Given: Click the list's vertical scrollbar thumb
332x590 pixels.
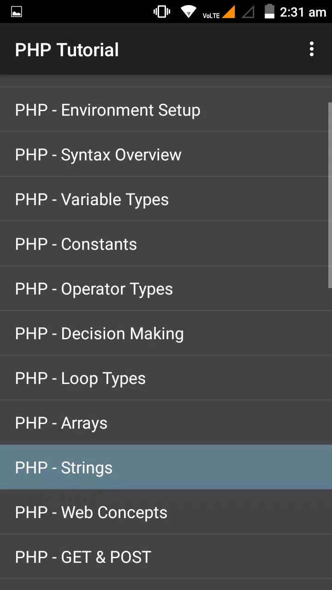Looking at the screenshot, I should tap(330, 195).
